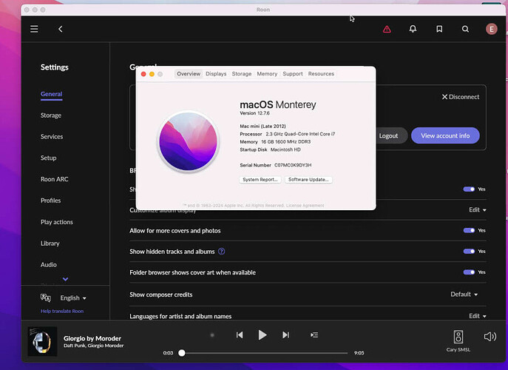Open the Roon hamburger menu
This screenshot has width=508, height=370.
(34, 29)
